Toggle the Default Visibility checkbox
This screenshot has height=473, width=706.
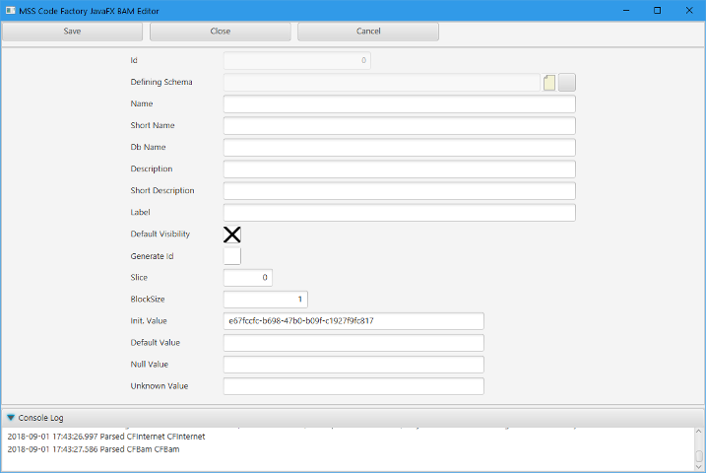click(x=232, y=235)
